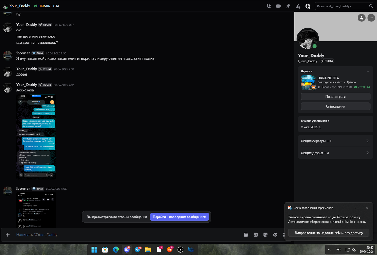Viewport: 377px width, 255px height.
Task: Click Your_Daddy's avatar in the chat header
Action: click(x=5, y=6)
